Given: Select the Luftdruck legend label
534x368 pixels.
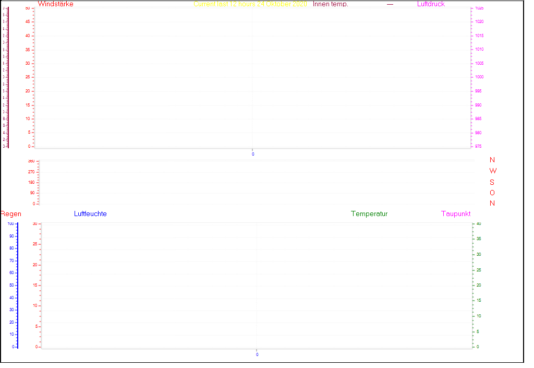Looking at the screenshot, I should tap(431, 4).
